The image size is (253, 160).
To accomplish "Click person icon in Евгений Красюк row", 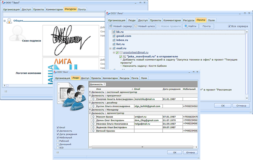I will pos(93,131).
